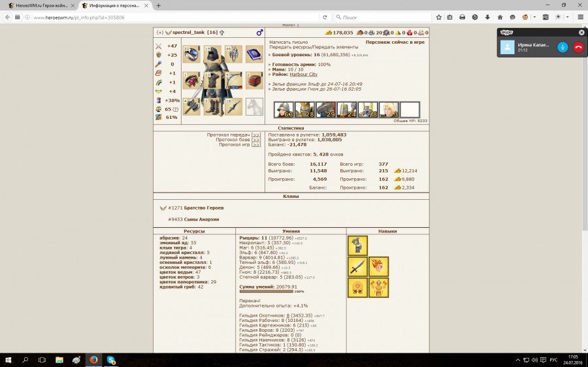Click the chat smiley toolbar icon

(512, 17)
